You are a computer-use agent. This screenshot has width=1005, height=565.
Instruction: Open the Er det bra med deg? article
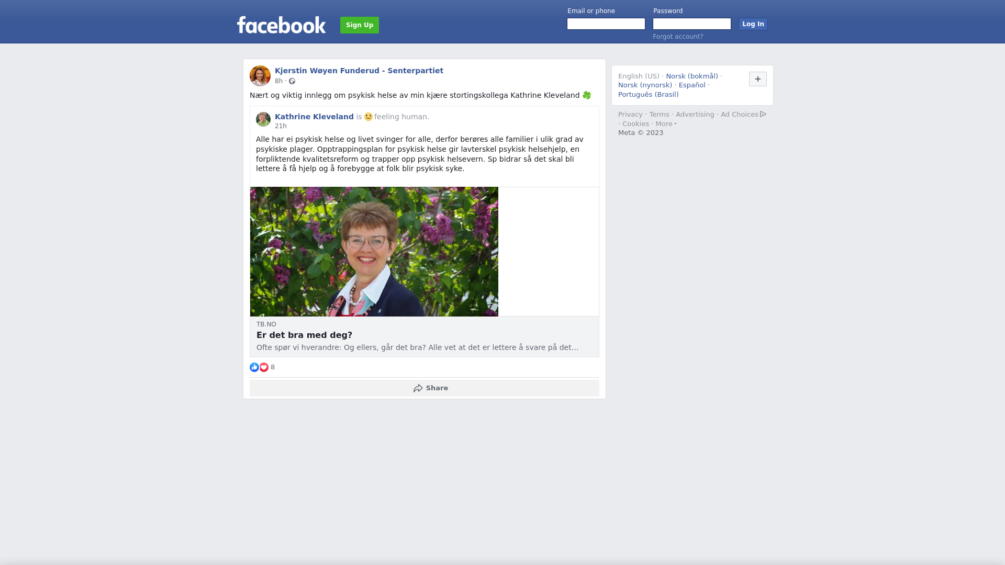(304, 335)
